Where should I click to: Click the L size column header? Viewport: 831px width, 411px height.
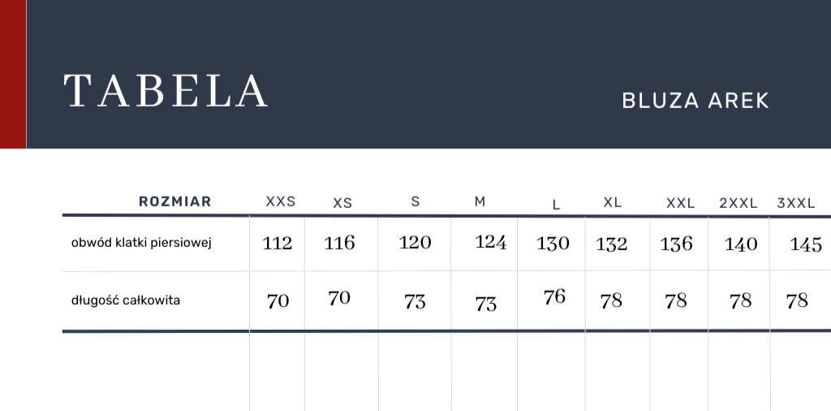pyautogui.click(x=556, y=205)
